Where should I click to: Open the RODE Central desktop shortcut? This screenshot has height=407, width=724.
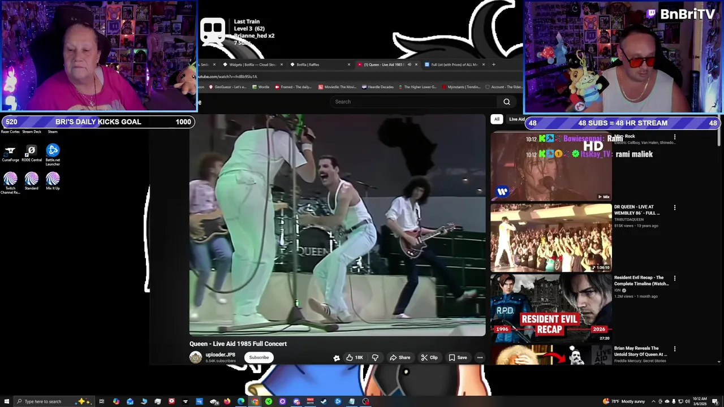(x=31, y=153)
